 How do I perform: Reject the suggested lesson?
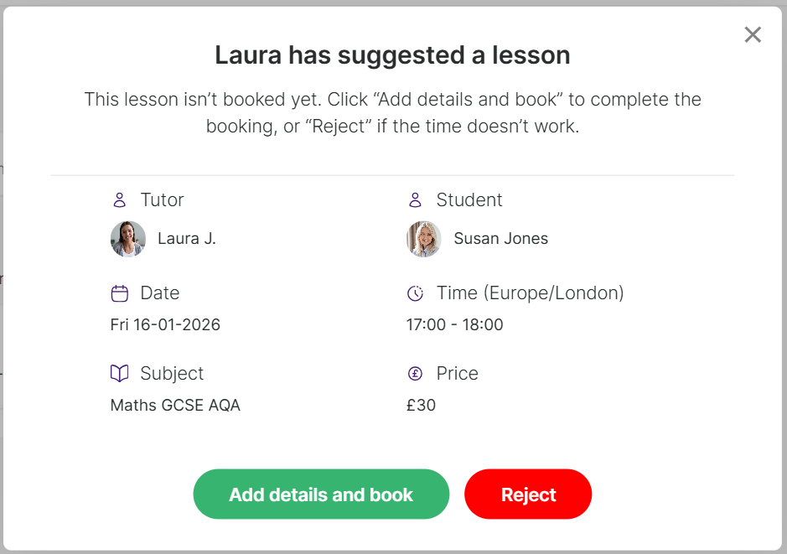[x=528, y=494]
